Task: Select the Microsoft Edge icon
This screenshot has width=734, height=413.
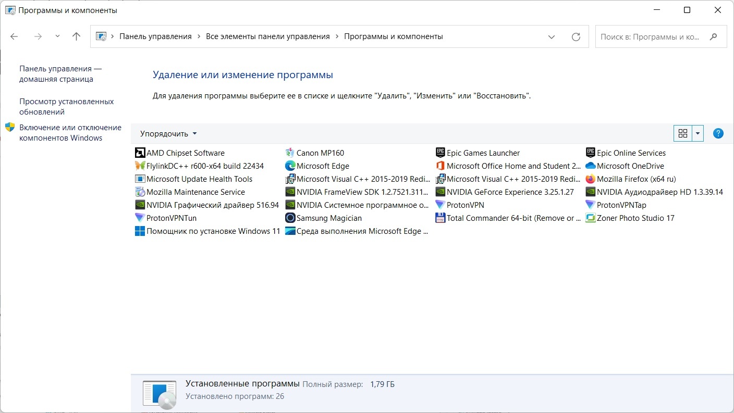Action: coord(290,166)
